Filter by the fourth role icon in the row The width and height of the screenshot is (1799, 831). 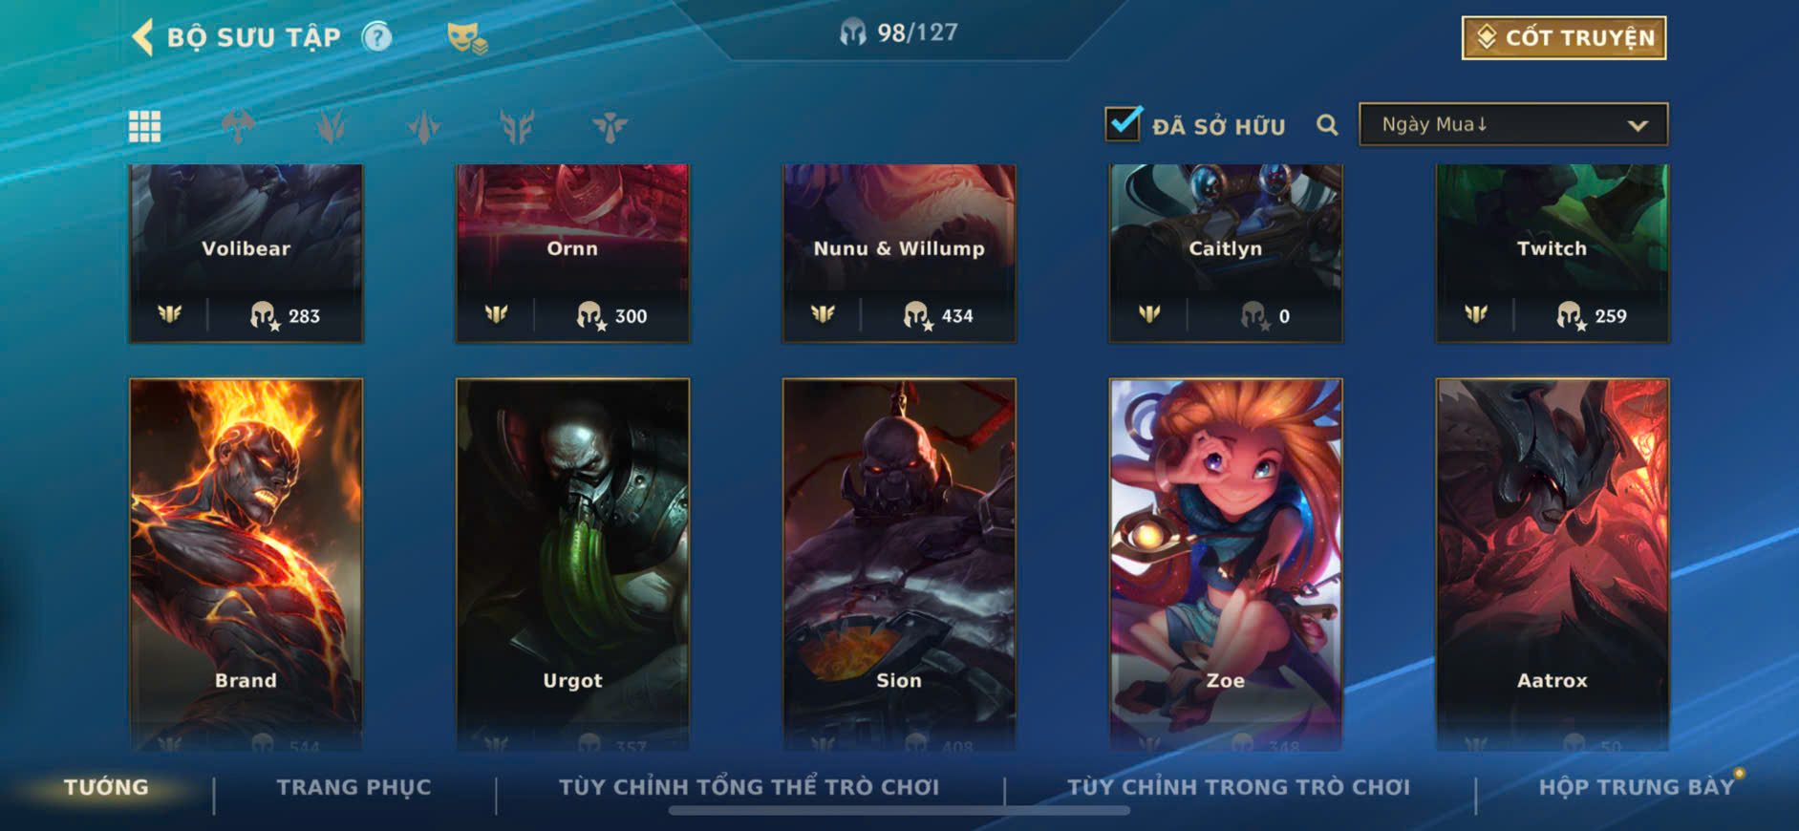point(517,126)
